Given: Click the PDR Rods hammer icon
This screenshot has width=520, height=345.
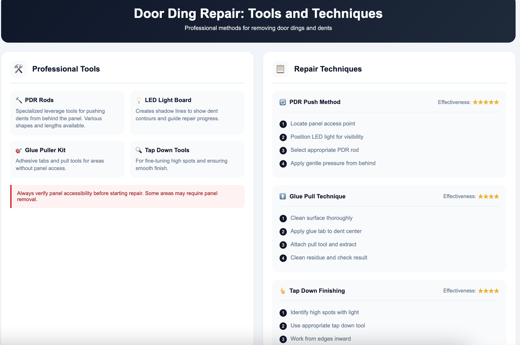Looking at the screenshot, I should pyautogui.click(x=19, y=100).
